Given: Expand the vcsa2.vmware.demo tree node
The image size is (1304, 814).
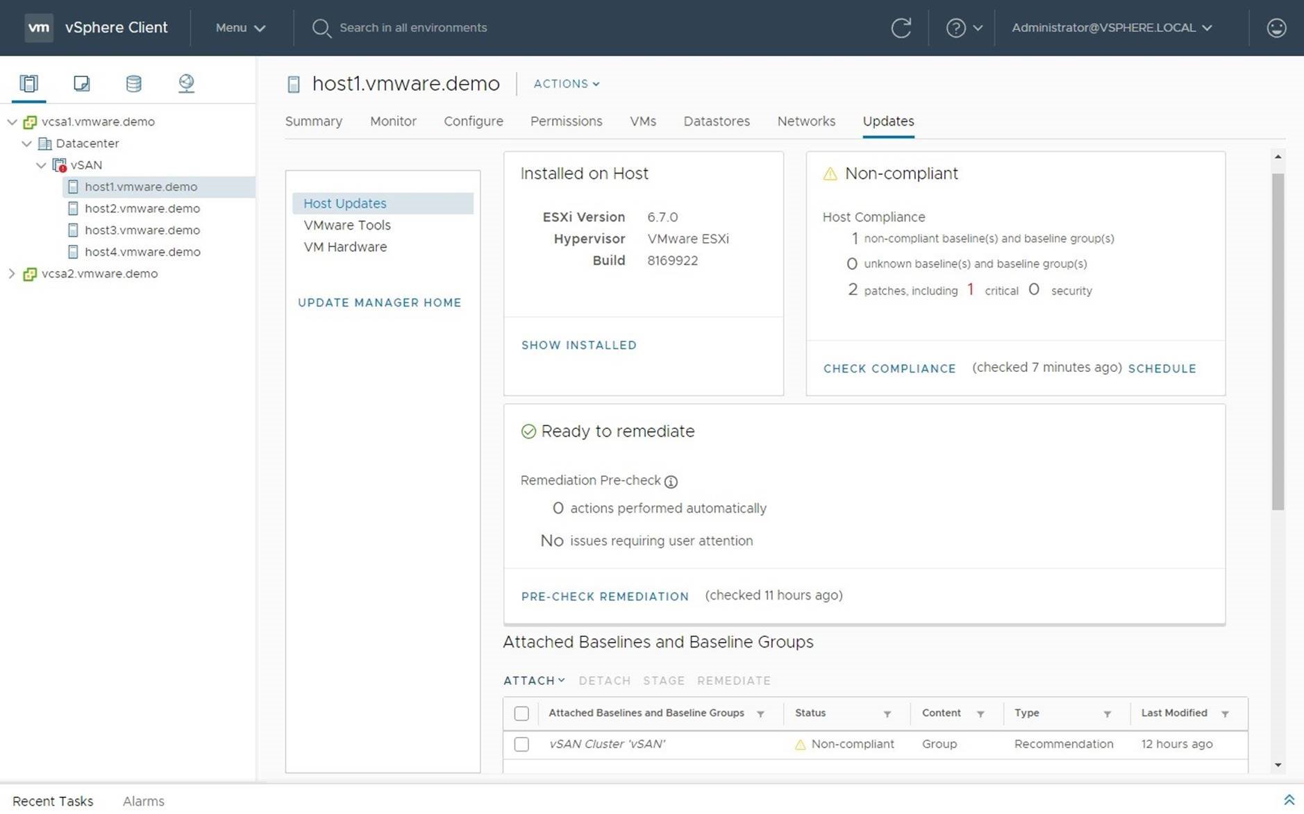Looking at the screenshot, I should 11,273.
